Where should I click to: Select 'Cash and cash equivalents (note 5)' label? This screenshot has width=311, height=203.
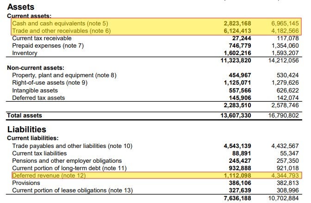[x=60, y=24]
